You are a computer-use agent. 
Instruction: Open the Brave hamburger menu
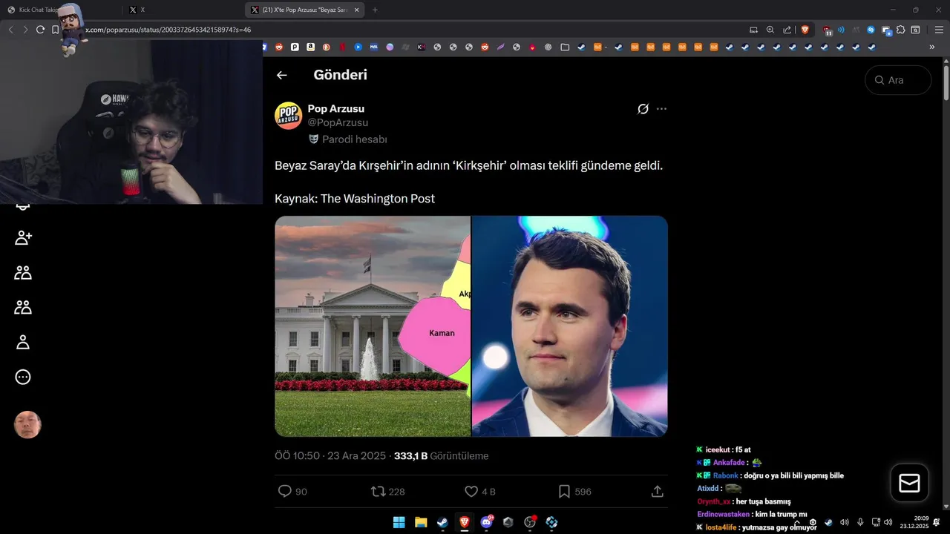[938, 30]
